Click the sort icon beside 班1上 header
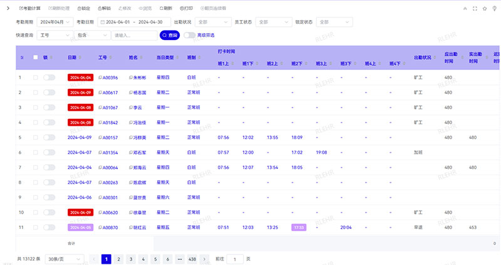The image size is (501, 265). pyautogui.click(x=232, y=64)
